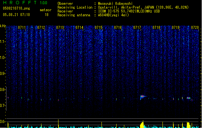Click the 0712 time marker
Screen dimensions: 202x128
(x=41, y=28)
